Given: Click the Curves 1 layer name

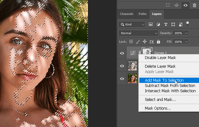Looking at the screenshot, I should 160,53.
